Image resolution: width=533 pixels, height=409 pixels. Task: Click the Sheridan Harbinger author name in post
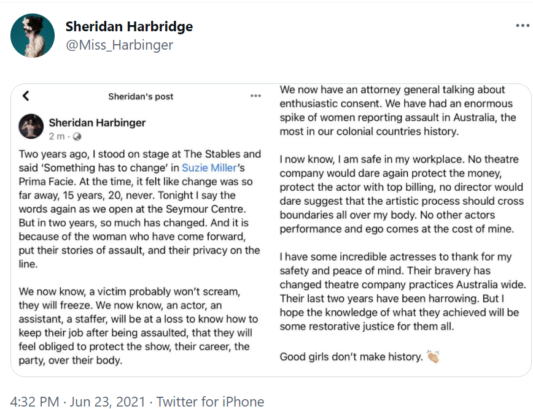point(97,123)
